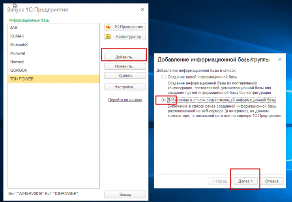The height and width of the screenshot is (202, 292).
Task: Launch 1С:Предприятие mode button
Action: coord(125,26)
